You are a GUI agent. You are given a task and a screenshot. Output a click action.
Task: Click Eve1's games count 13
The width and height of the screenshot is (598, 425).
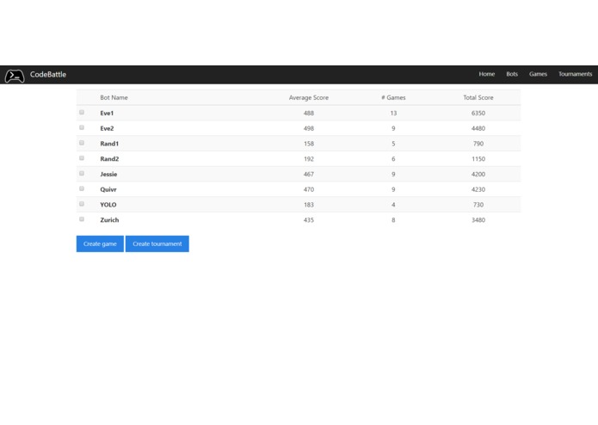pos(393,114)
